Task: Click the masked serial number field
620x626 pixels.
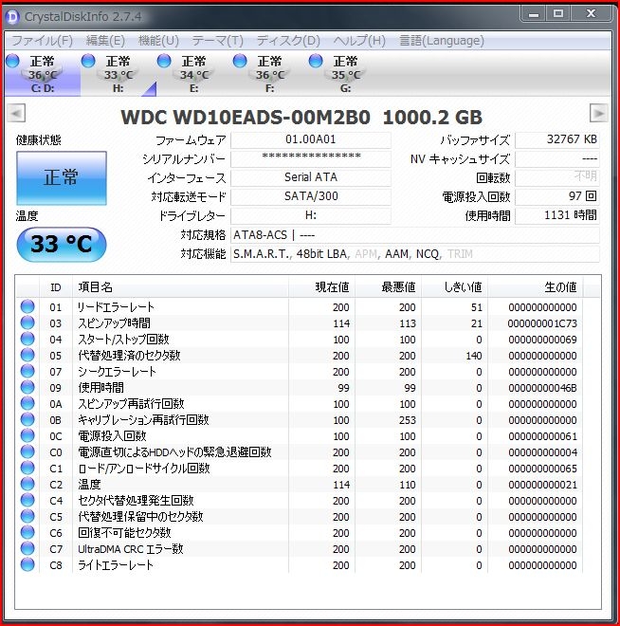Action: (x=311, y=159)
